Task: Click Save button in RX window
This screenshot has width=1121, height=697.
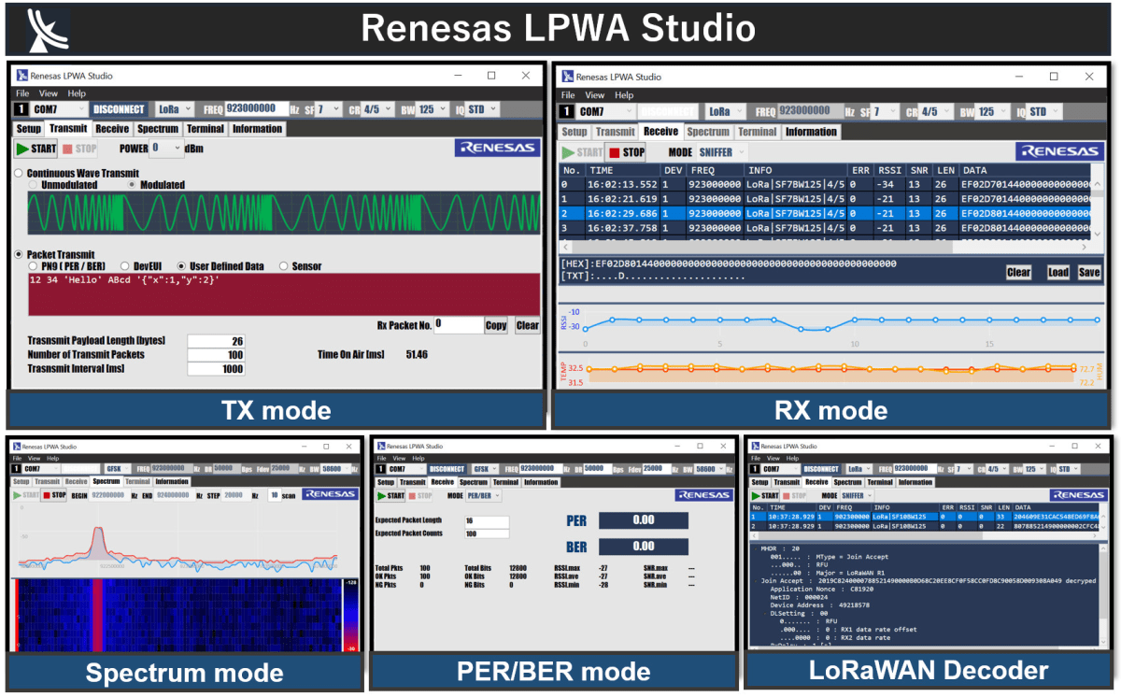Action: (1088, 273)
